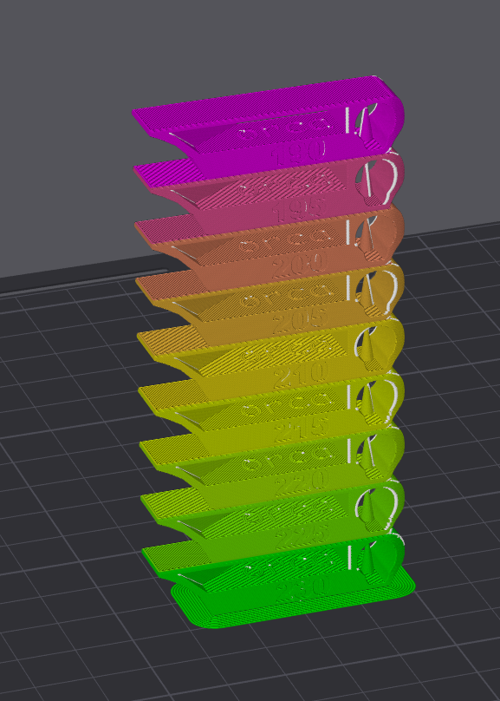Click the embossed 195 label on the tower
This screenshot has height=701, width=500.
pyautogui.click(x=299, y=208)
